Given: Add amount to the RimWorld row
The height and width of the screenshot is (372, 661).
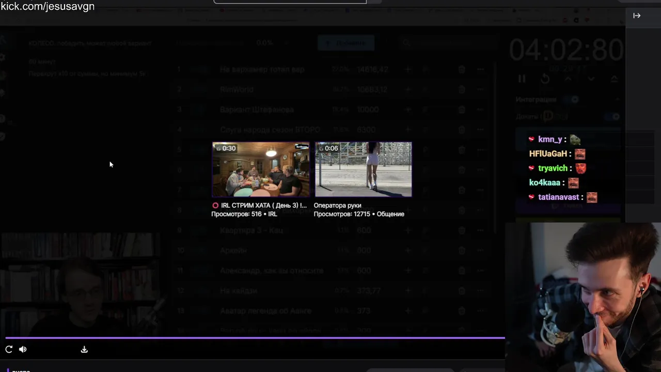Looking at the screenshot, I should point(407,89).
